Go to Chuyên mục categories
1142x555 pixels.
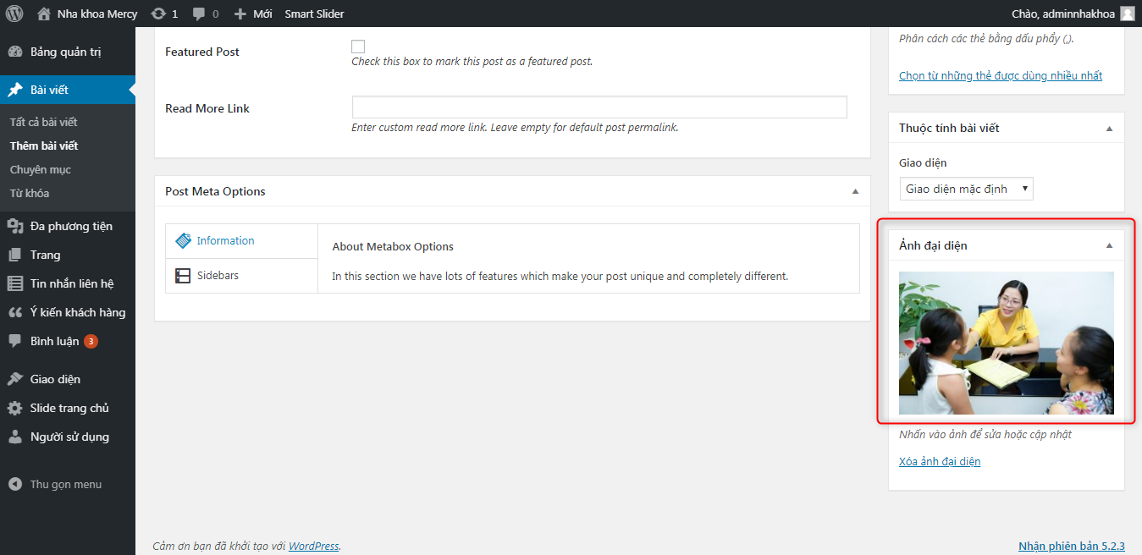41,169
